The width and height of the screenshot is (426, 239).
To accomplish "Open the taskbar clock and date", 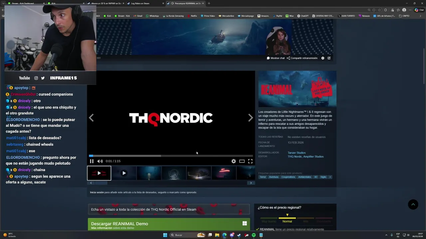I will (418, 235).
